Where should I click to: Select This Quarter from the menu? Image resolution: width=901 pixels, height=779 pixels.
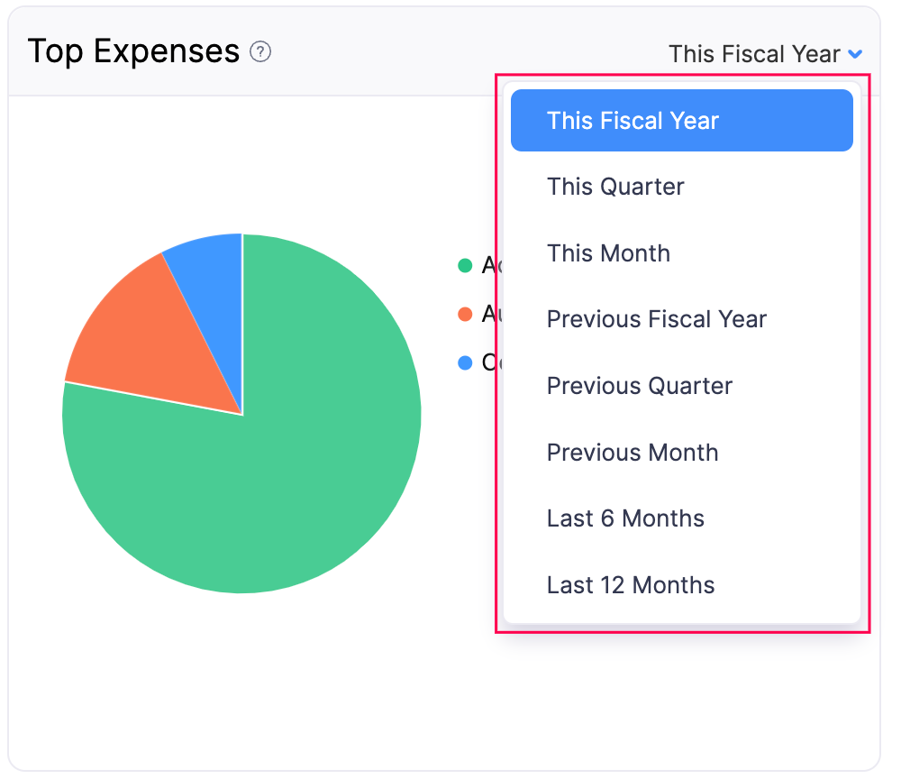pyautogui.click(x=615, y=187)
